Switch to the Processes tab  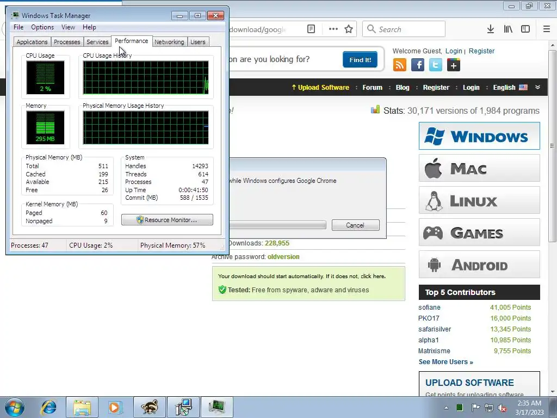pos(67,42)
